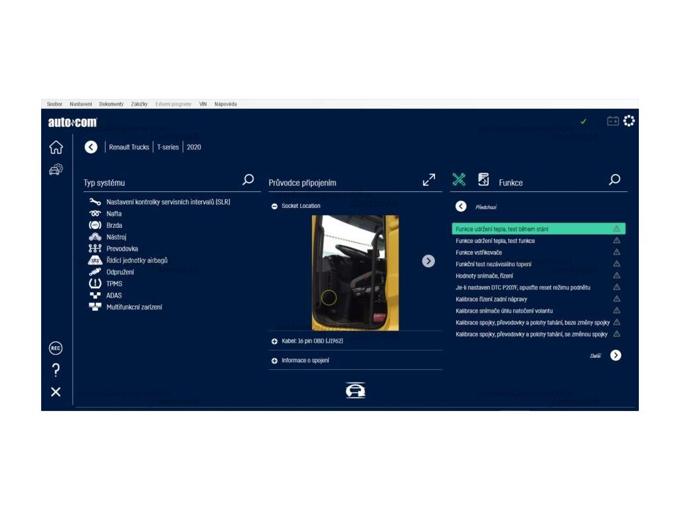Open help via question mark icon
This screenshot has height=510, width=680.
coord(56,370)
